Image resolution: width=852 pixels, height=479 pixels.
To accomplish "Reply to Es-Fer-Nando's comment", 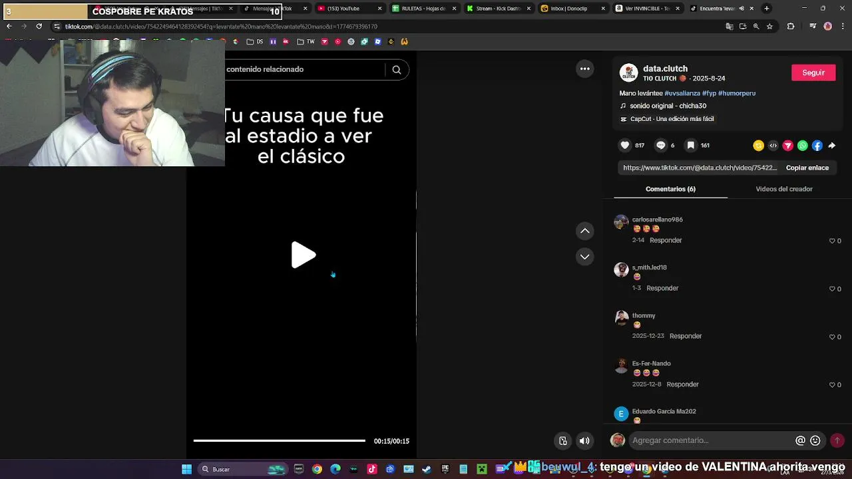I will [x=682, y=384].
